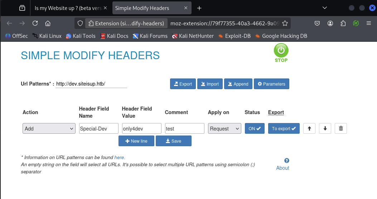Move header row up with arrow
Image resolution: width=377 pixels, height=199 pixels.
tap(309, 128)
